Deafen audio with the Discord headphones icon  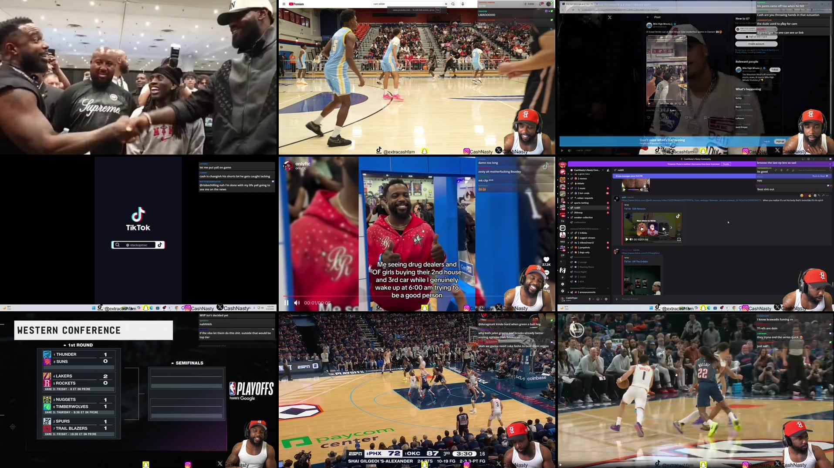click(x=598, y=299)
